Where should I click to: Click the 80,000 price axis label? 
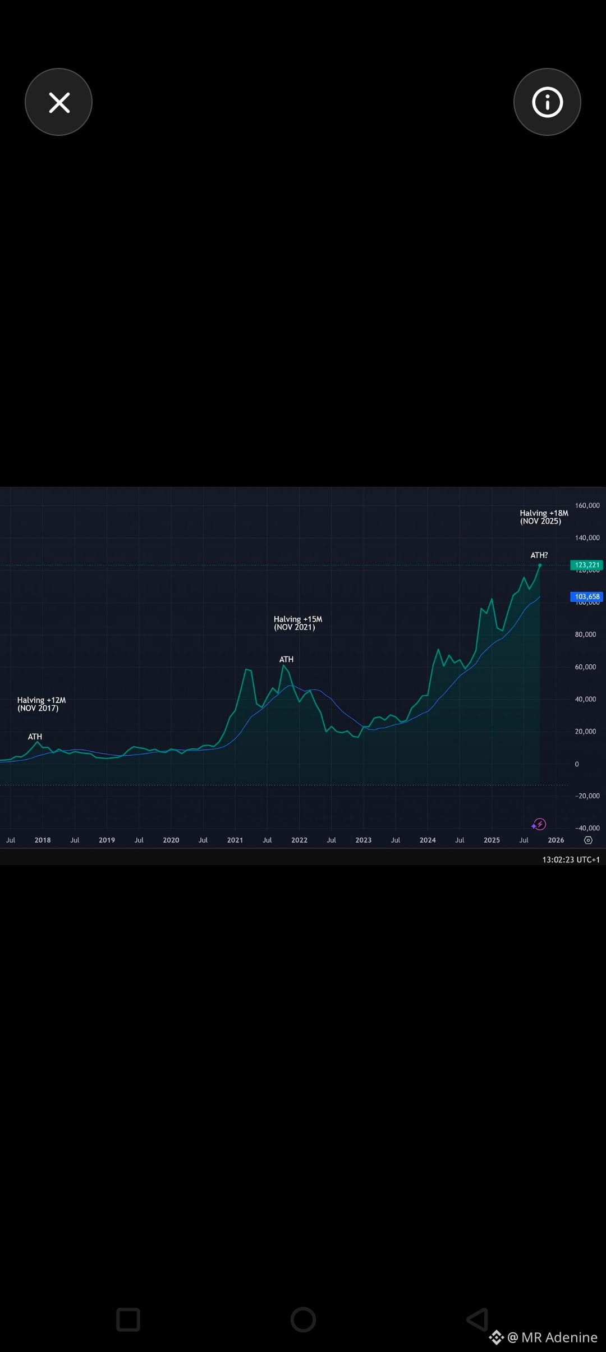585,634
